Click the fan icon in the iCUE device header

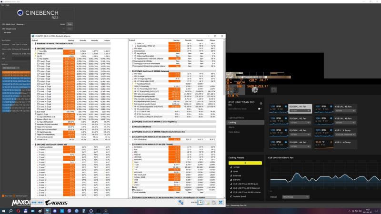pyautogui.click(x=254, y=90)
